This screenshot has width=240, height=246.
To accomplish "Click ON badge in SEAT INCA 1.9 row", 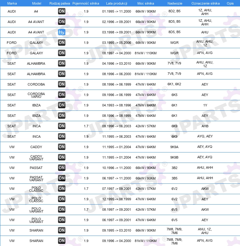I will [61, 136].
